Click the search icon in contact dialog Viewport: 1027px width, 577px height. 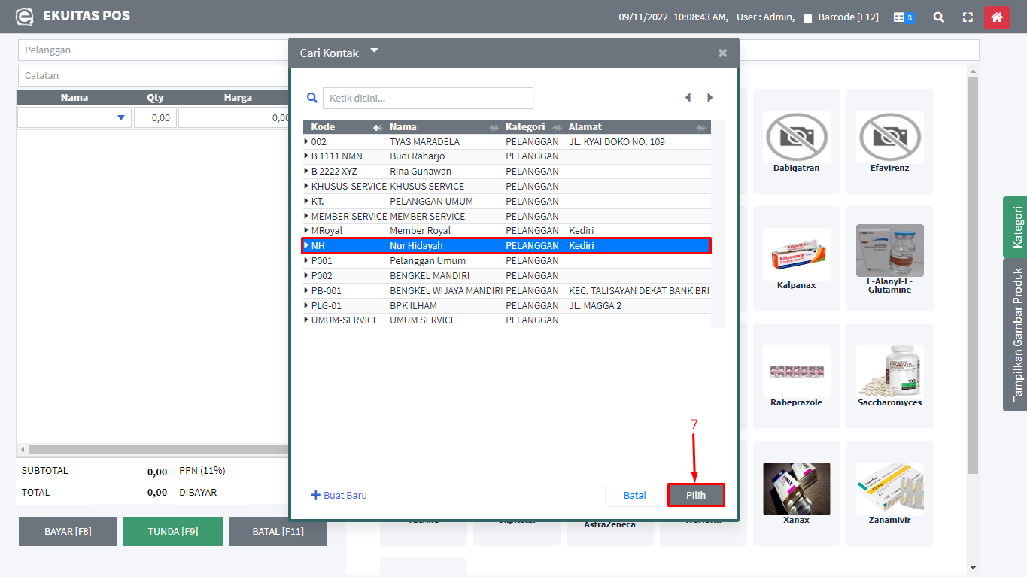point(312,98)
